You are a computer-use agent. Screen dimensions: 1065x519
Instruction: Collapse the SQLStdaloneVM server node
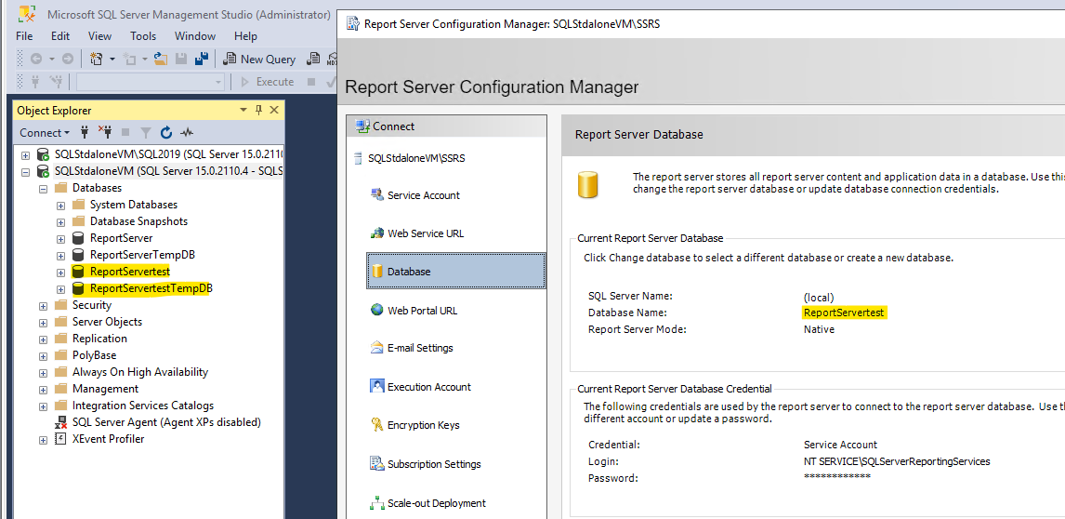click(x=26, y=171)
